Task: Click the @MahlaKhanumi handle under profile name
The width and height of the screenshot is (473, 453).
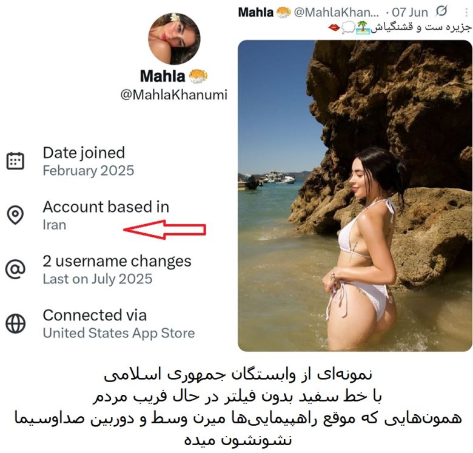Action: tap(174, 94)
